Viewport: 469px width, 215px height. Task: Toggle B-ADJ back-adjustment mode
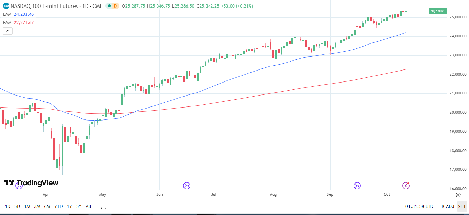[448, 206]
